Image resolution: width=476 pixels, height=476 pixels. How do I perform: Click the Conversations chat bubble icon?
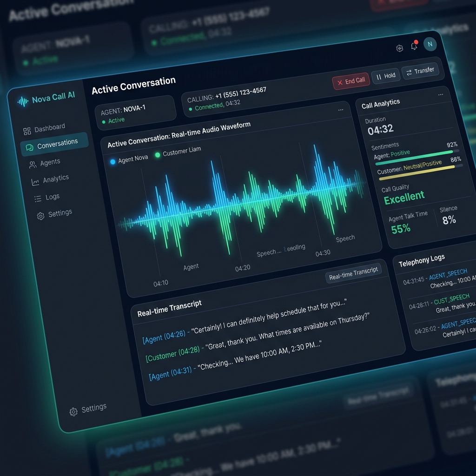(29, 147)
